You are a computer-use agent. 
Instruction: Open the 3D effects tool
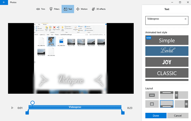[99, 9]
